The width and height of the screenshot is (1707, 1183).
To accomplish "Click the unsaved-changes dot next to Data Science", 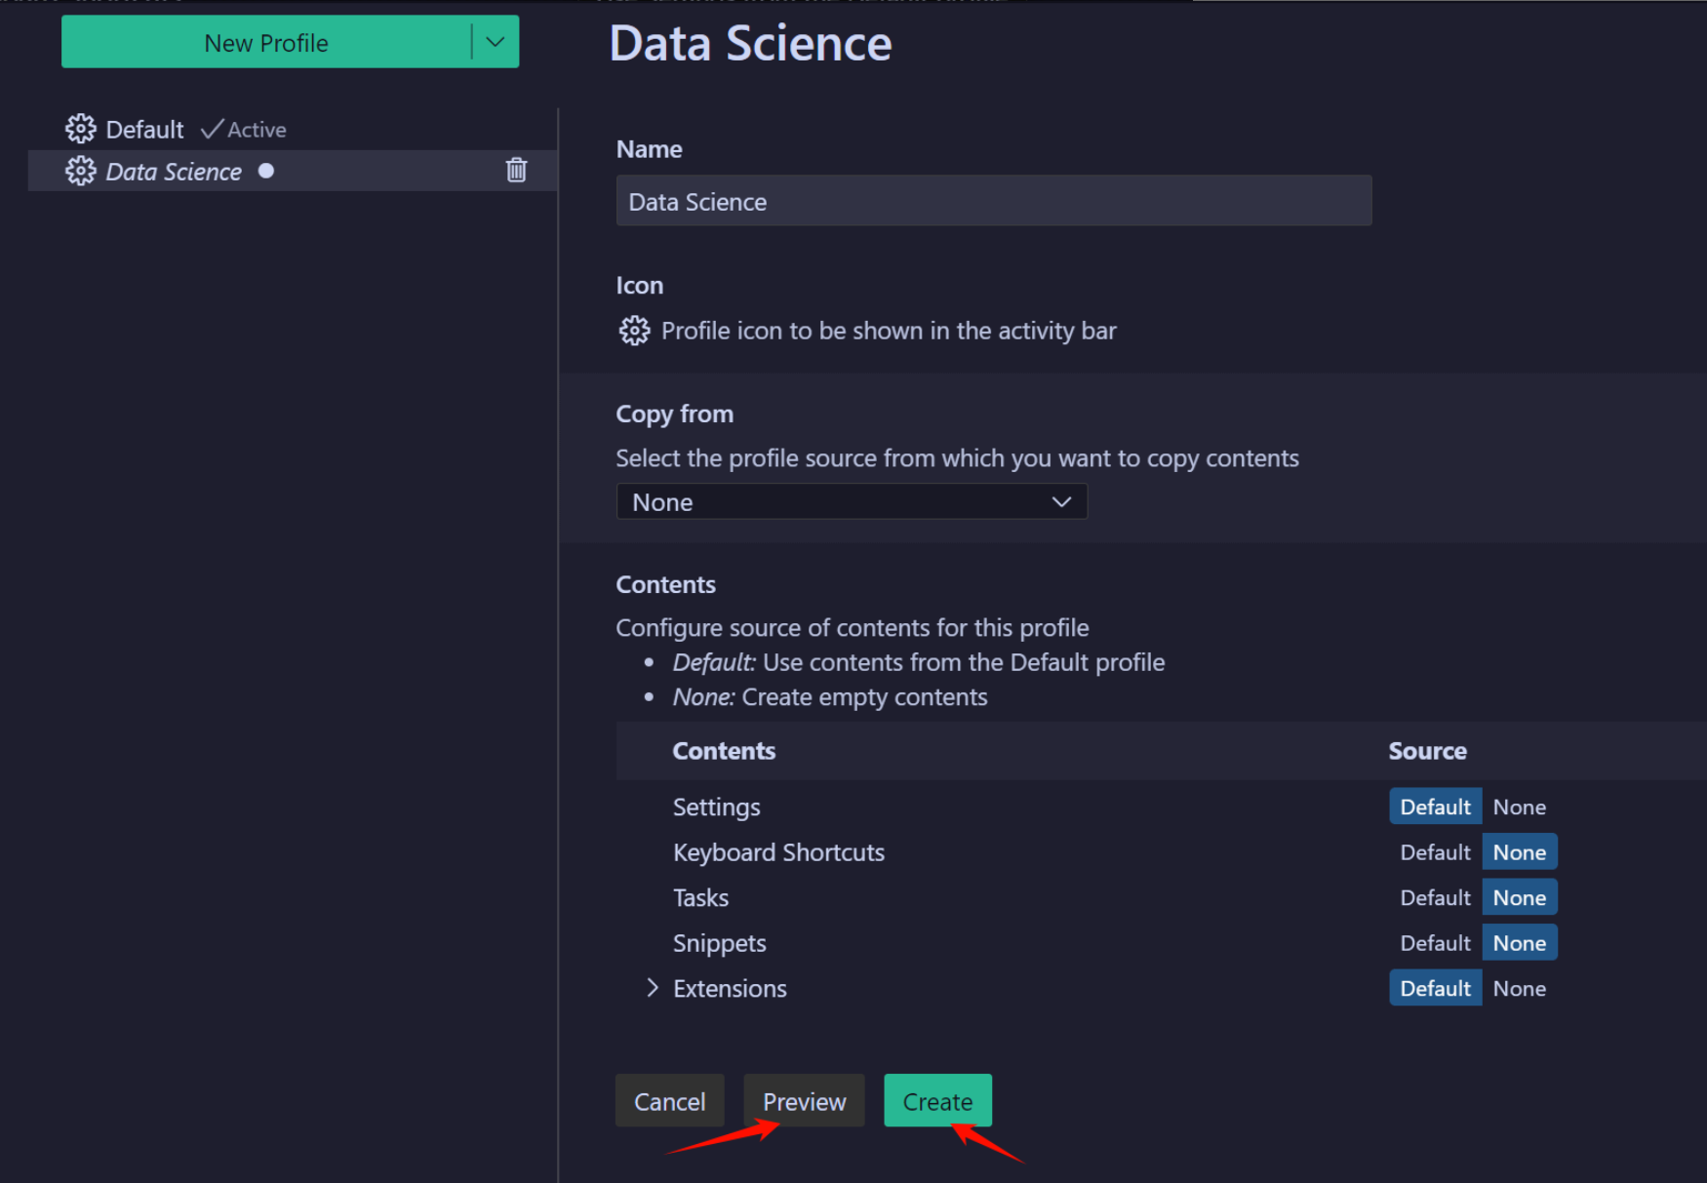I will point(266,171).
